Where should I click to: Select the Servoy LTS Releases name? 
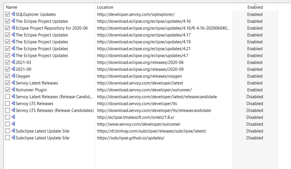coord(34,104)
